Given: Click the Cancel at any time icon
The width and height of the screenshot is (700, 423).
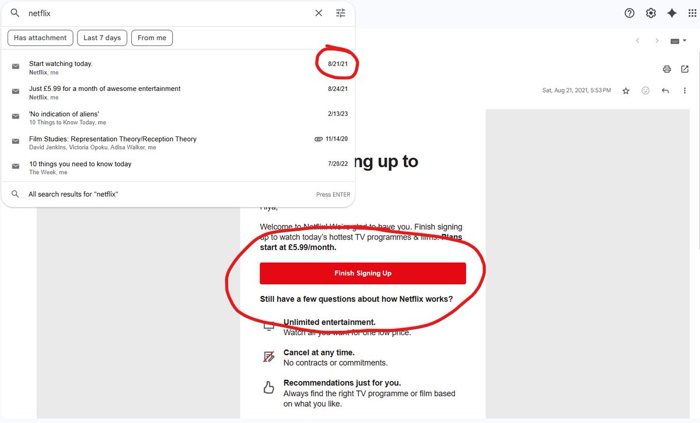Looking at the screenshot, I should click(269, 357).
